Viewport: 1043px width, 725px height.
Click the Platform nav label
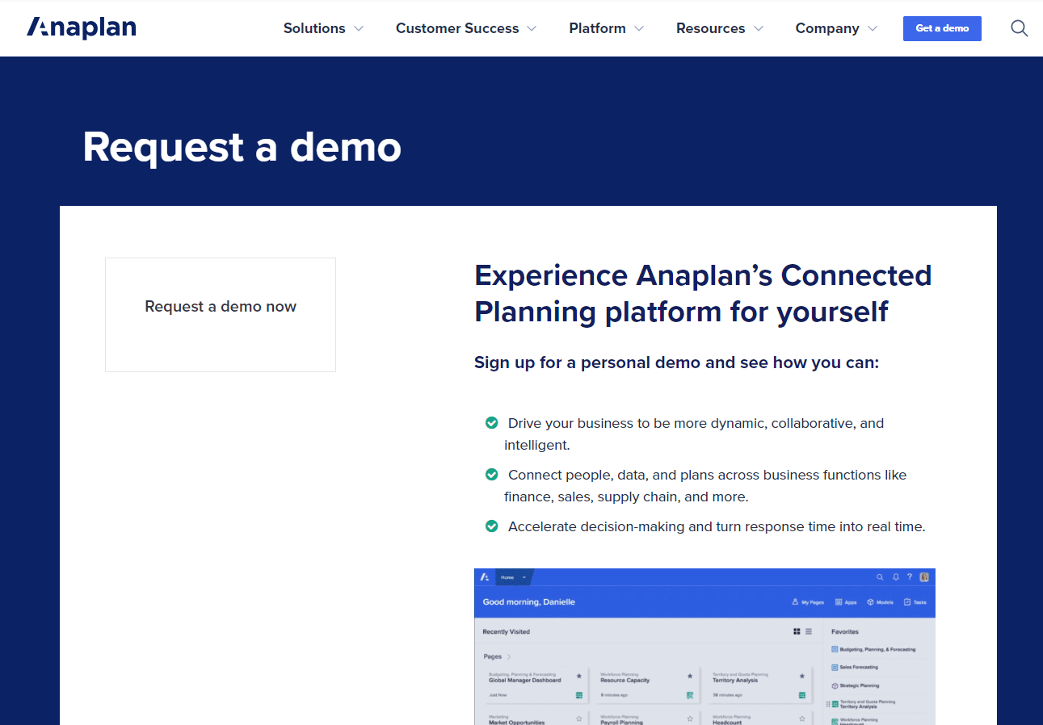click(x=597, y=28)
